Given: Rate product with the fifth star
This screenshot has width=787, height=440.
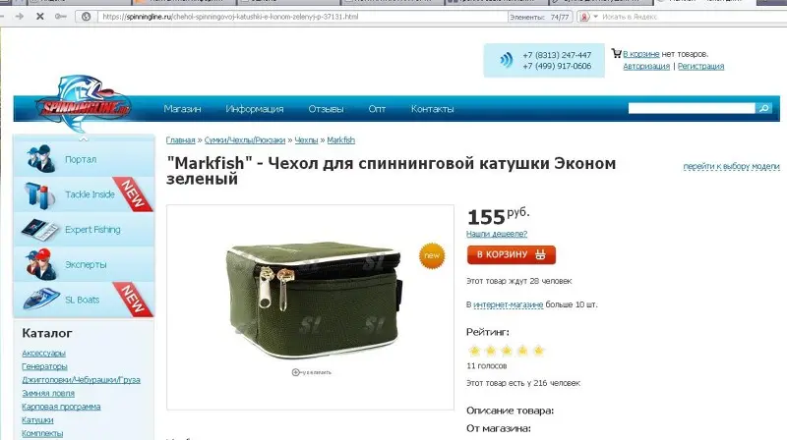Looking at the screenshot, I should (x=538, y=351).
